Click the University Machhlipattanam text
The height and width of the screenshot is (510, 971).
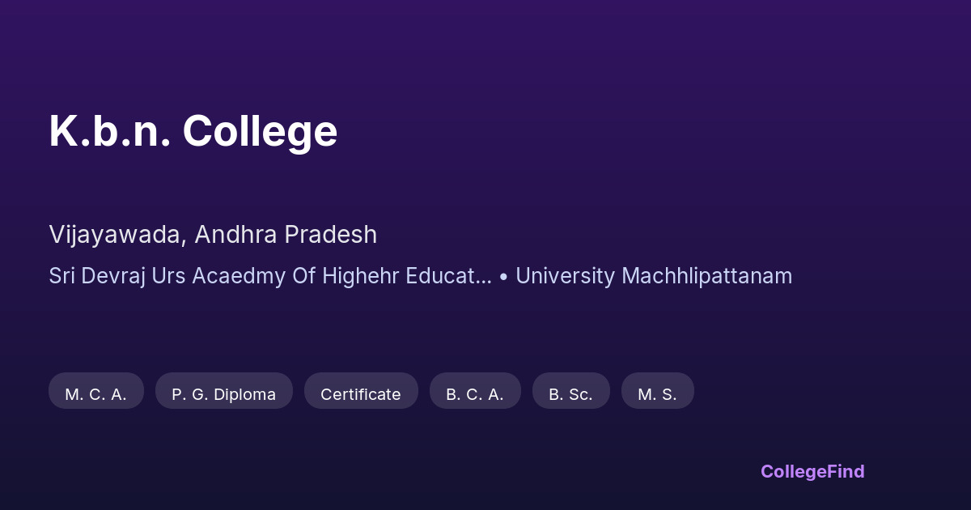[654, 276]
